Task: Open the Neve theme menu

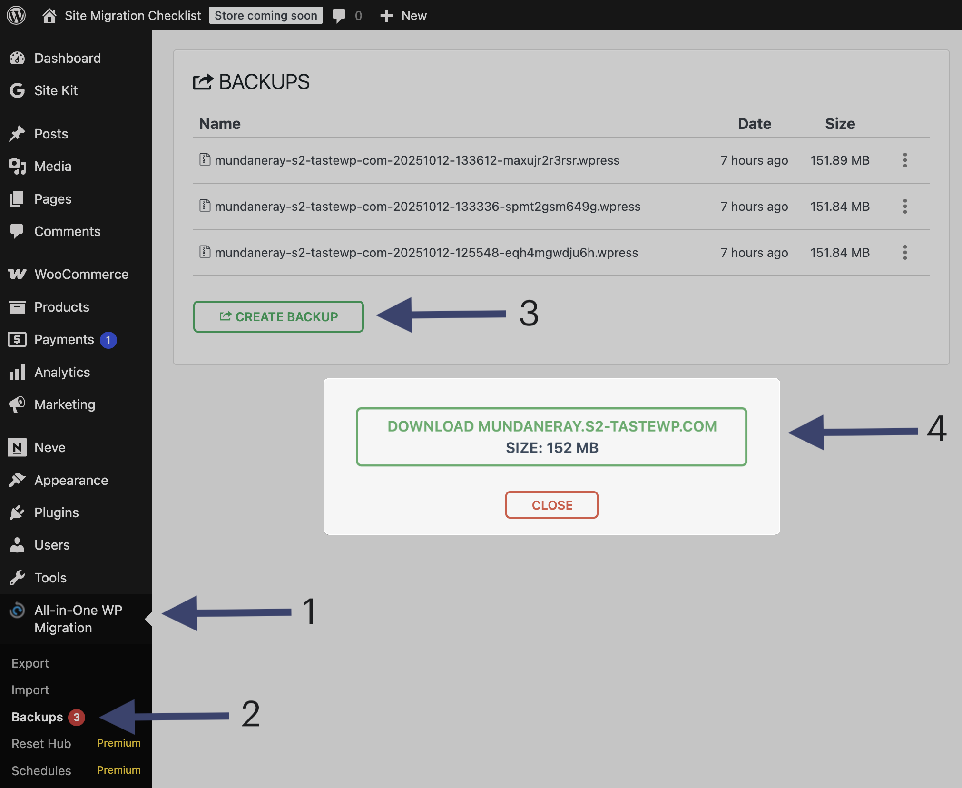Action: coord(49,448)
